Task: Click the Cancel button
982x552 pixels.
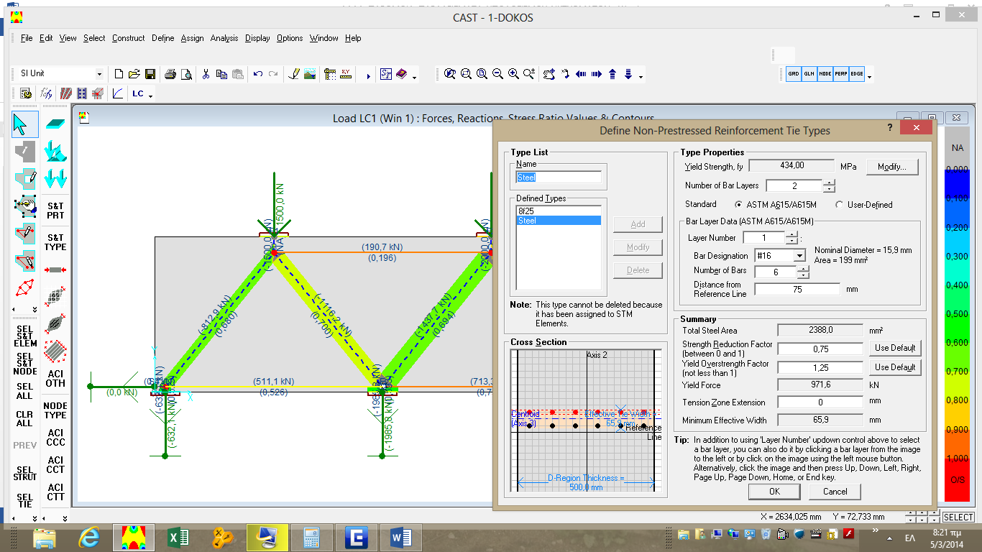Action: click(x=835, y=492)
